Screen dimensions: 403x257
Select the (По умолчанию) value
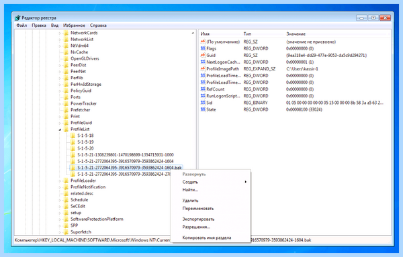pos(223,42)
